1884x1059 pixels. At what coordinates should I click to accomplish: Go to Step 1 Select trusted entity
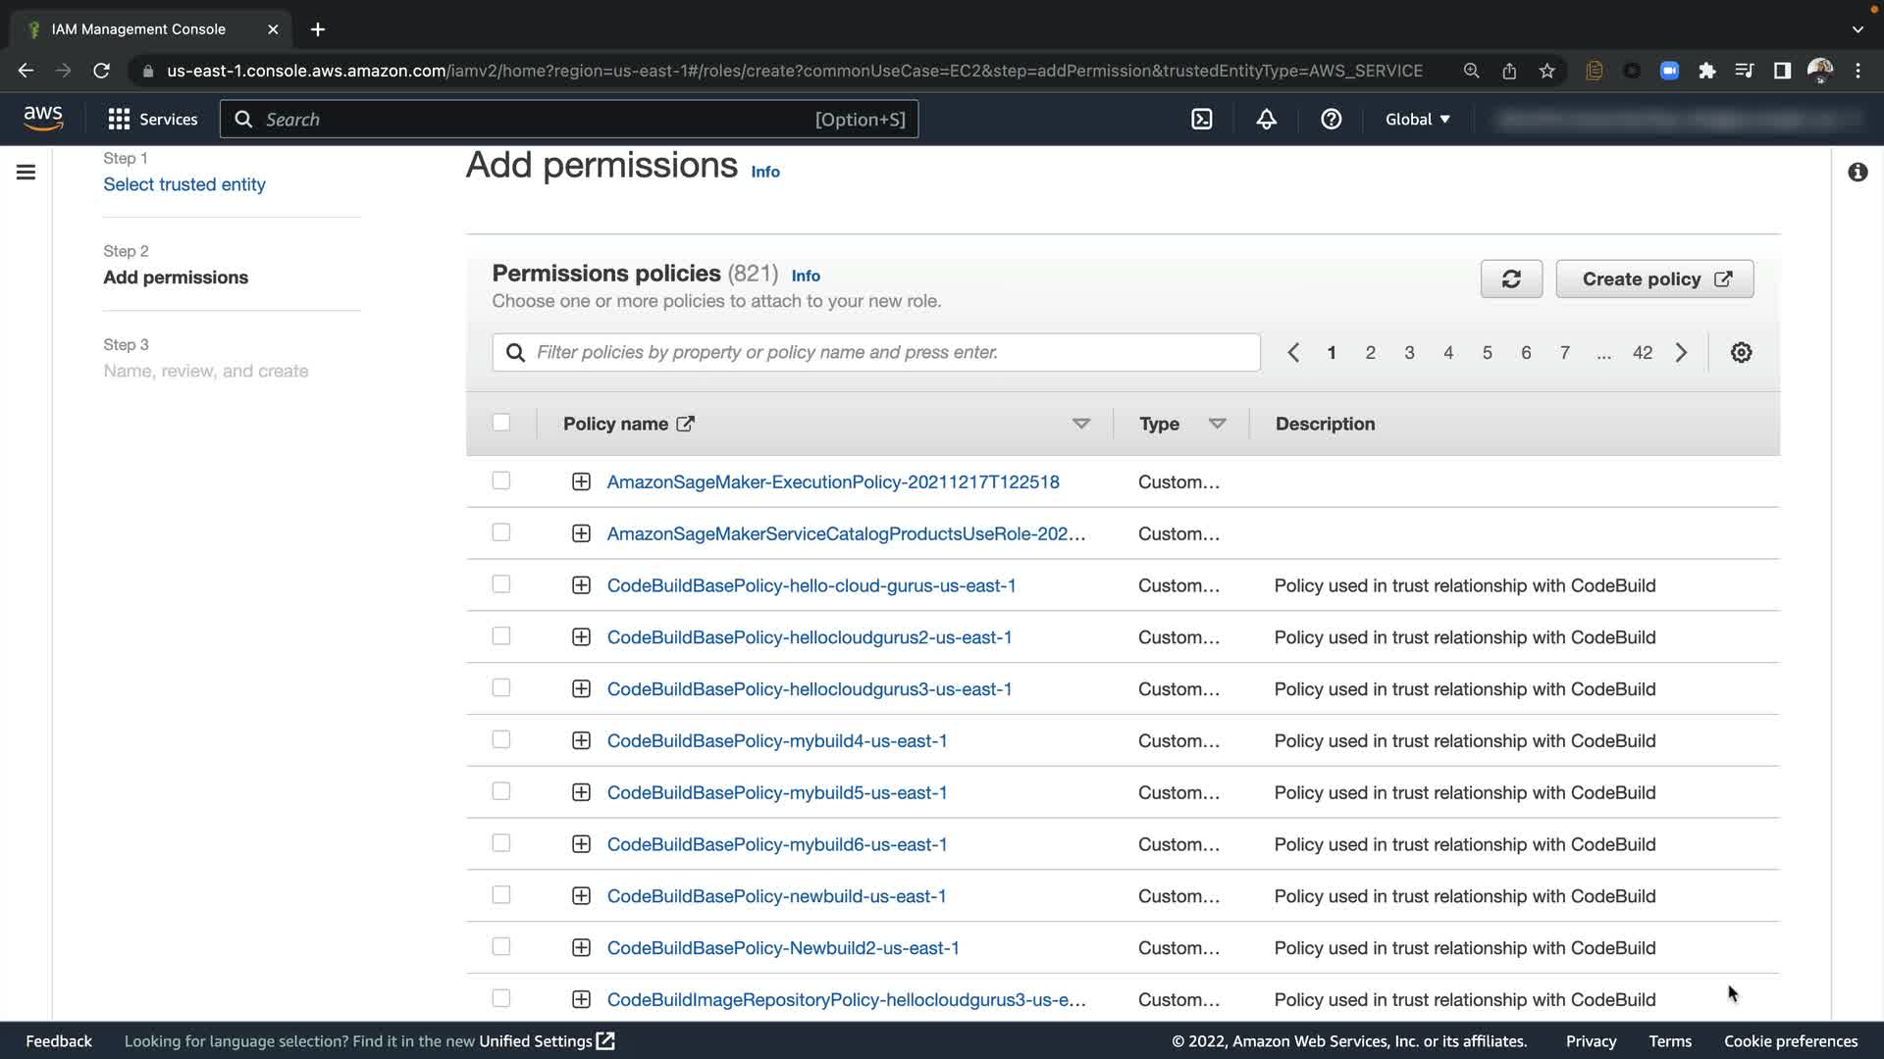click(184, 184)
